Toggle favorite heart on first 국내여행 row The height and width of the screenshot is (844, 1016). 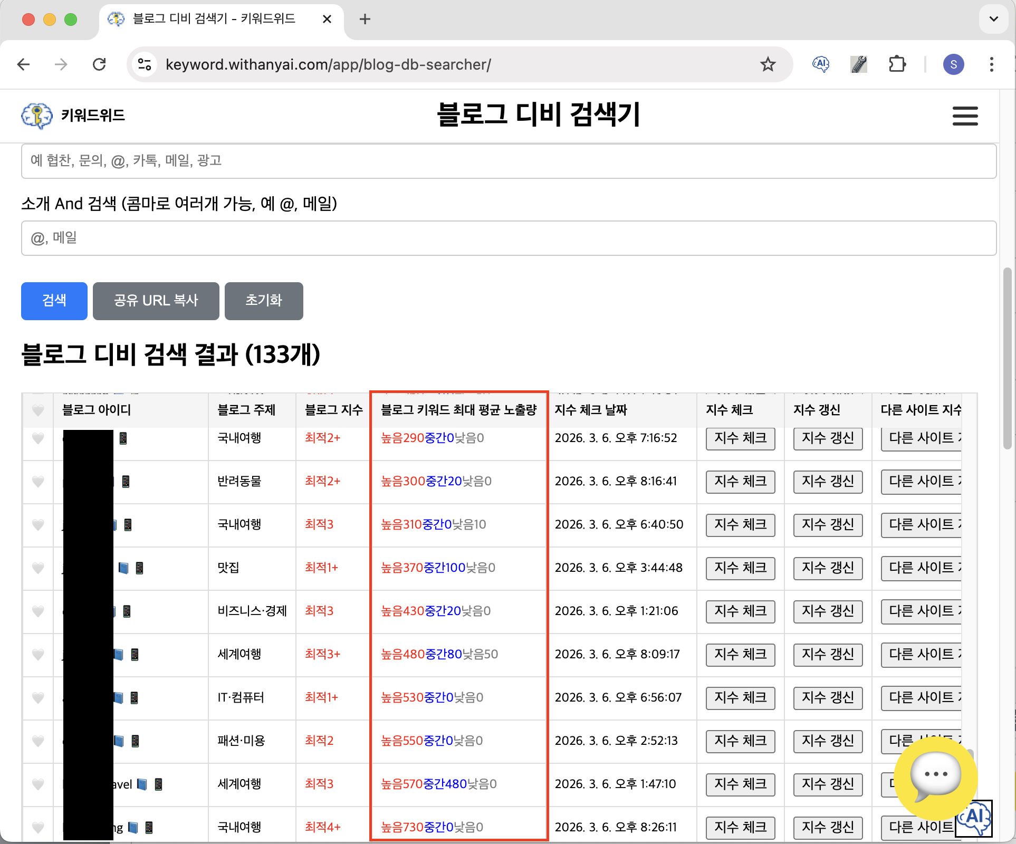tap(38, 438)
